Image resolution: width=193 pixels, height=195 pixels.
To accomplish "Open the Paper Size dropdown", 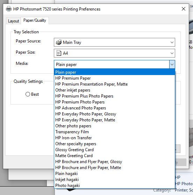I will click(x=114, y=53).
